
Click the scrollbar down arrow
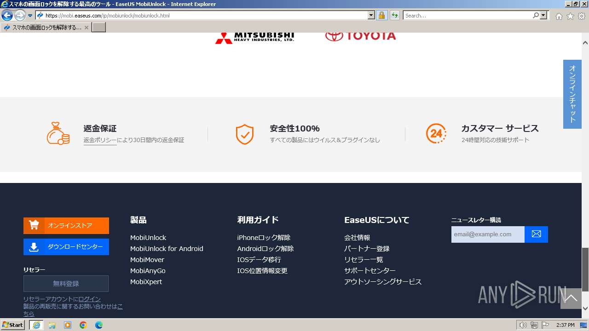click(x=585, y=308)
